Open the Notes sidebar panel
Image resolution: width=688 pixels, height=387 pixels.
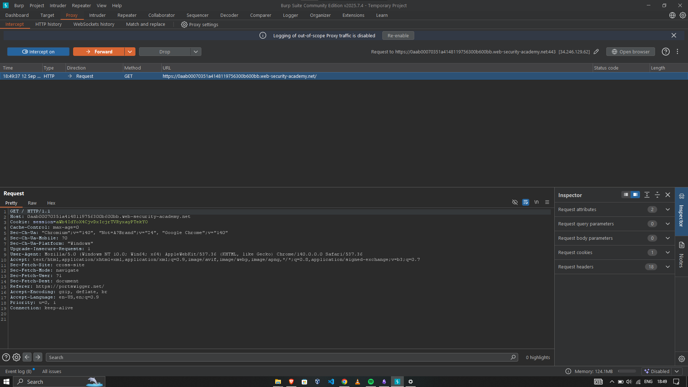682,255
